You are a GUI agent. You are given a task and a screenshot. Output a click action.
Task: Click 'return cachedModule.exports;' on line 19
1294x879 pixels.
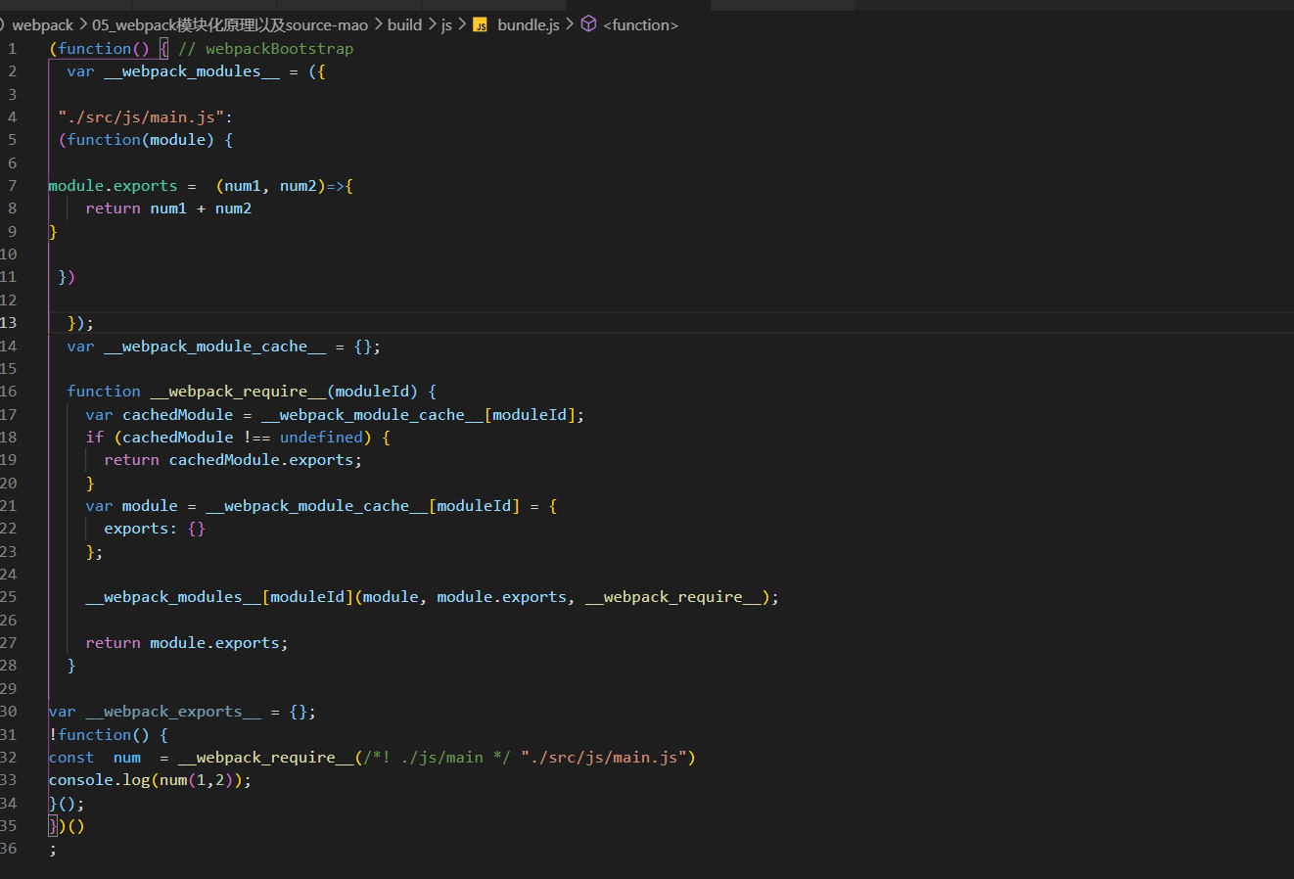(233, 460)
